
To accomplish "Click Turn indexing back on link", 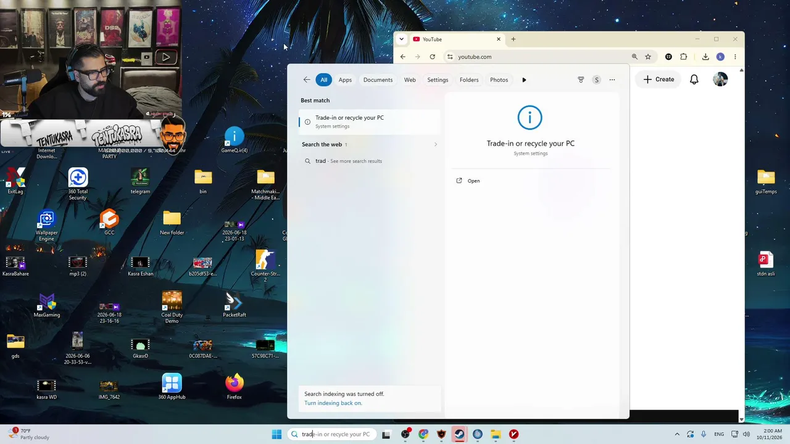I will [333, 403].
